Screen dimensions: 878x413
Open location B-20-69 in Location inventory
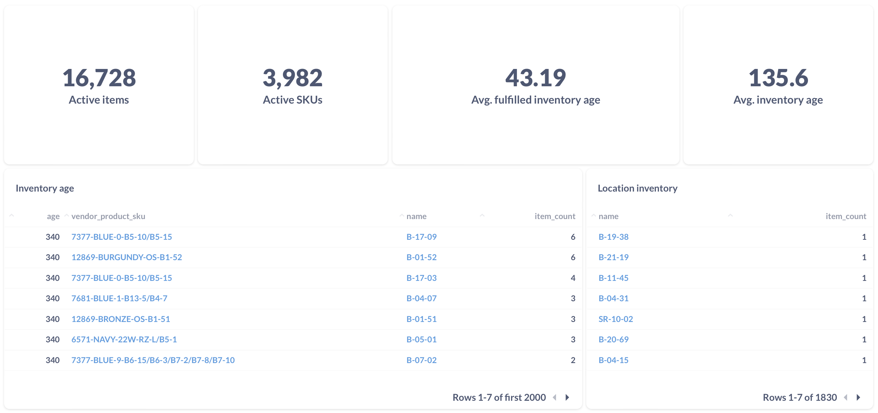pyautogui.click(x=613, y=339)
